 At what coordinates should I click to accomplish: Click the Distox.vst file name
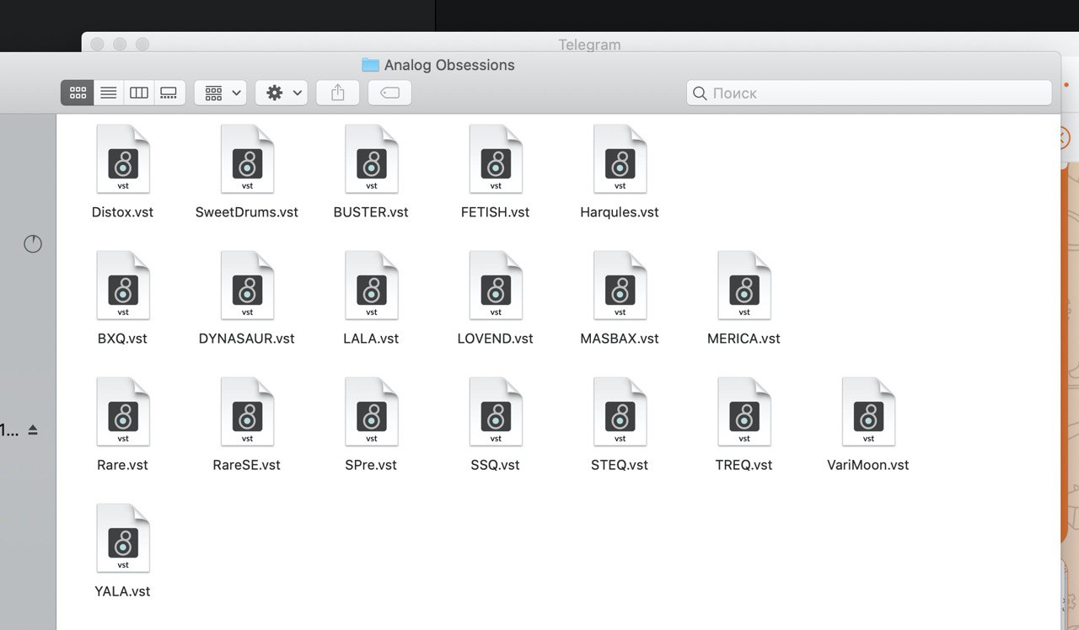123,212
